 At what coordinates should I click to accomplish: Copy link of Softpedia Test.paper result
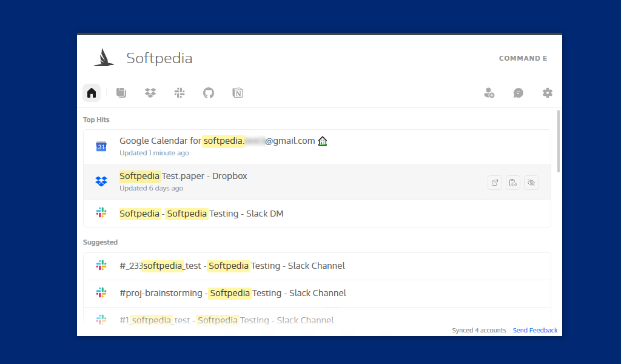tap(513, 183)
